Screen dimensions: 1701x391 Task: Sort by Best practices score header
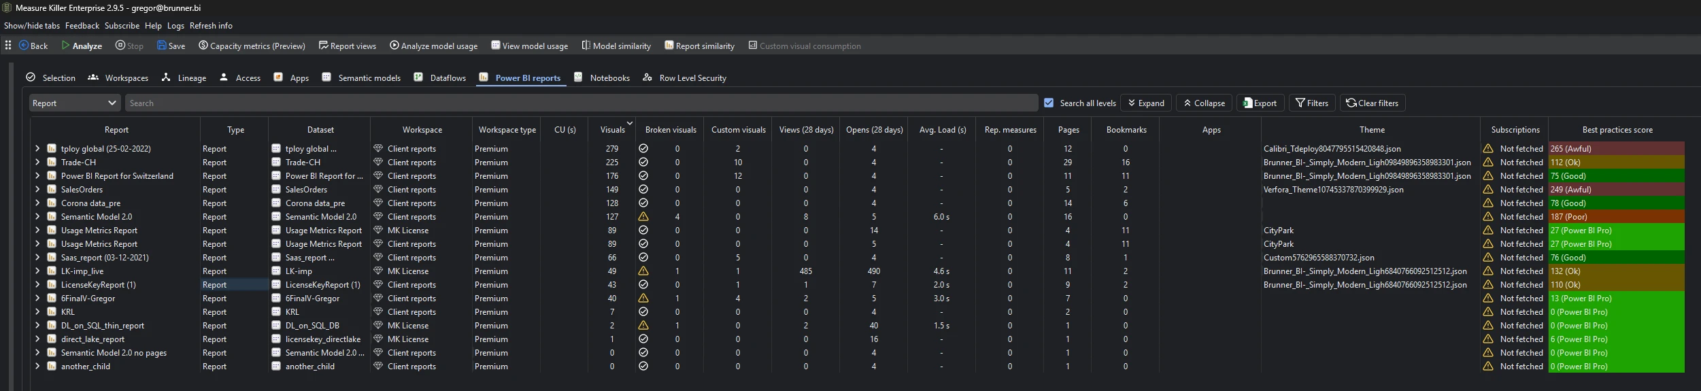1617,129
